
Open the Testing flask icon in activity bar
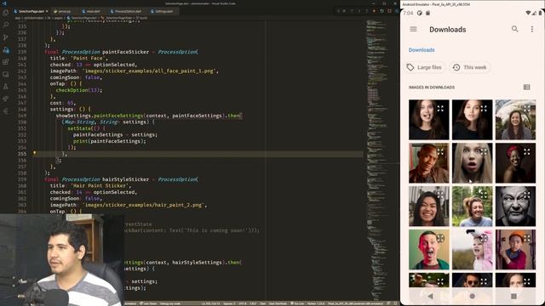[x=6, y=87]
